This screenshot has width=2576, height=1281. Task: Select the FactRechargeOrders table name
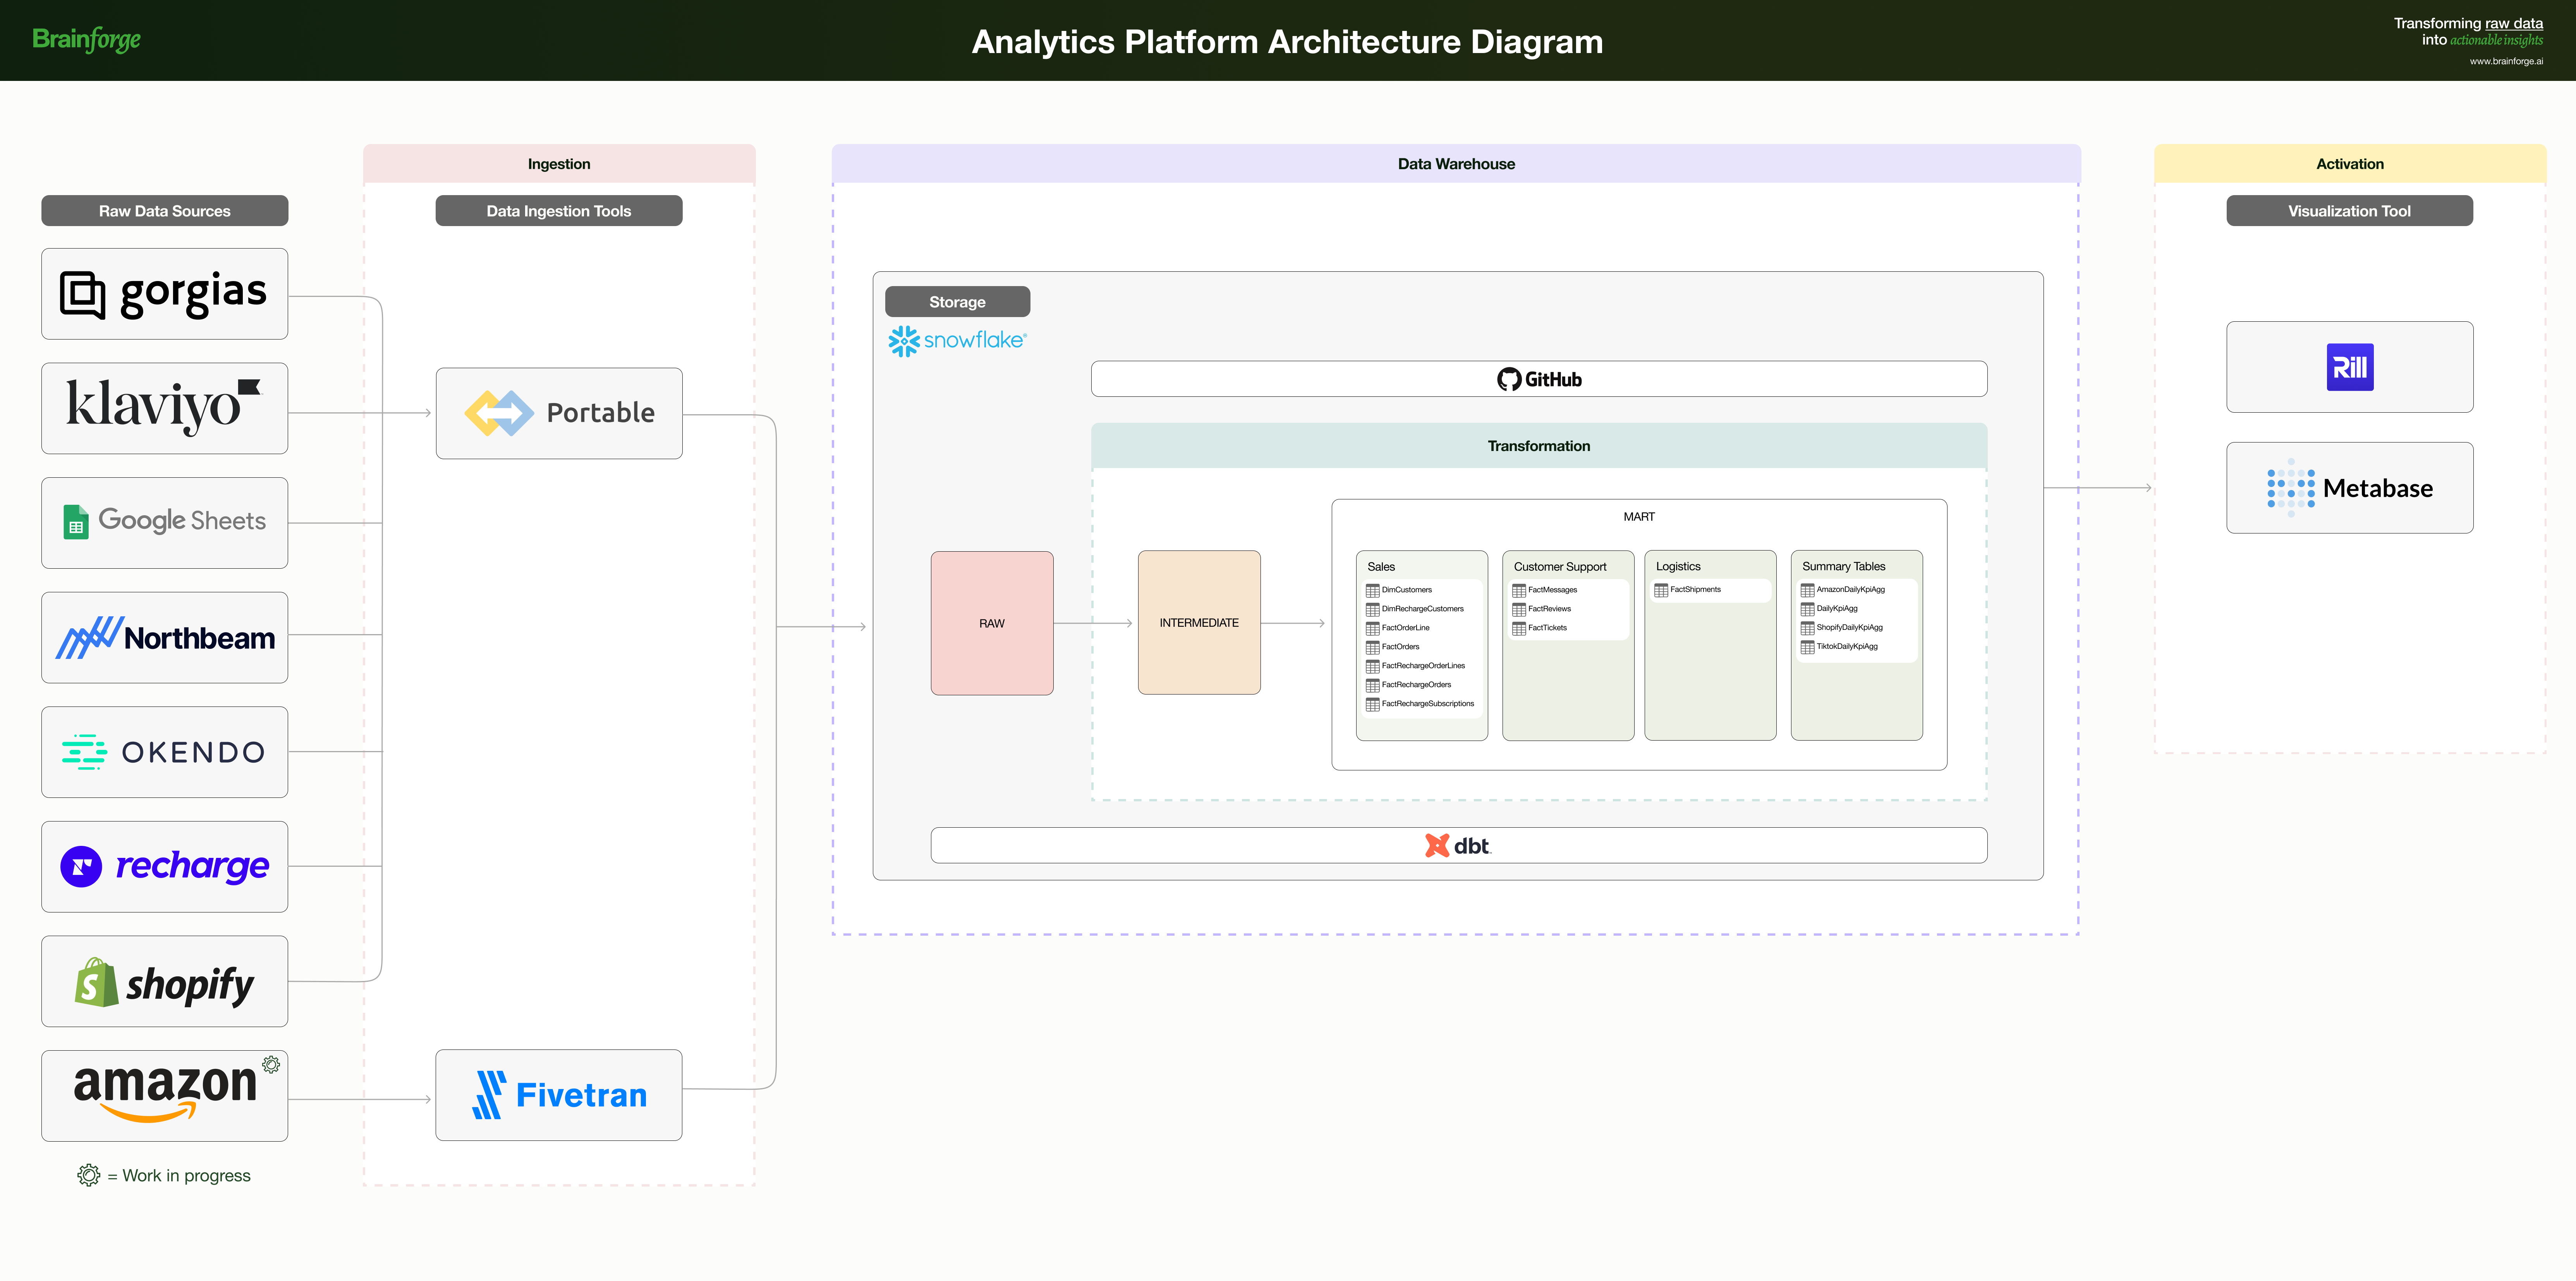pyautogui.click(x=1417, y=685)
